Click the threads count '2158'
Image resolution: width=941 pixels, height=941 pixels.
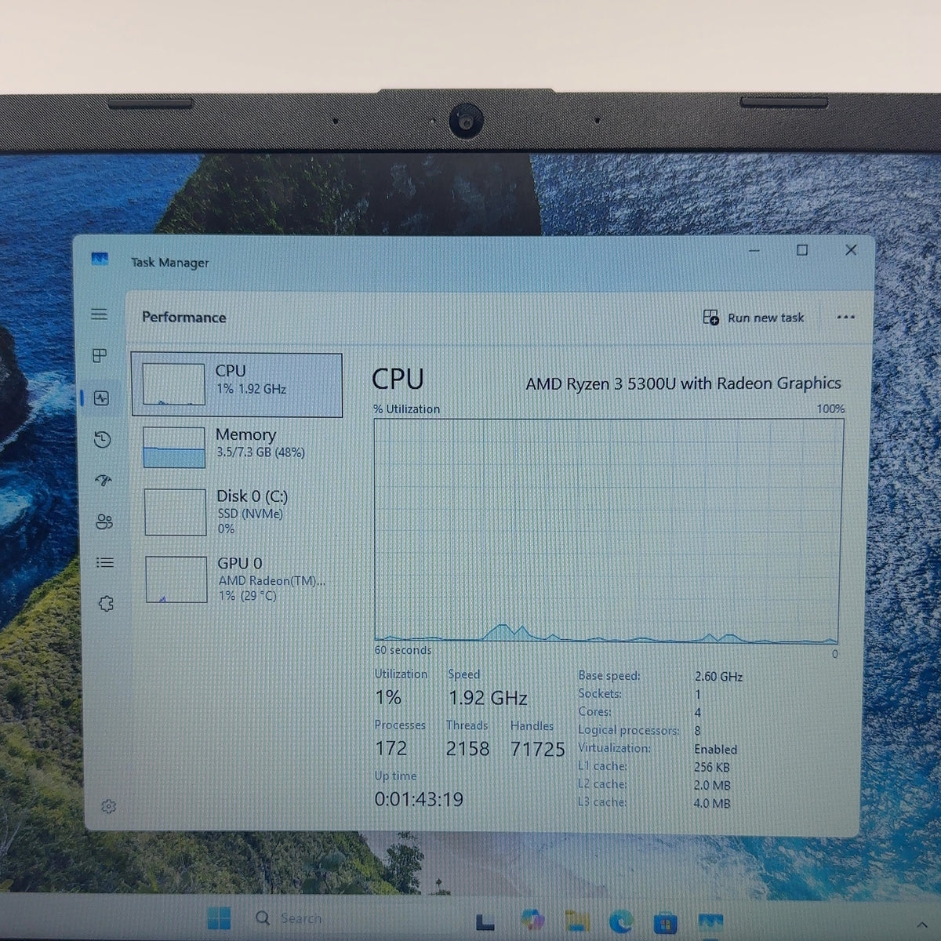click(468, 749)
